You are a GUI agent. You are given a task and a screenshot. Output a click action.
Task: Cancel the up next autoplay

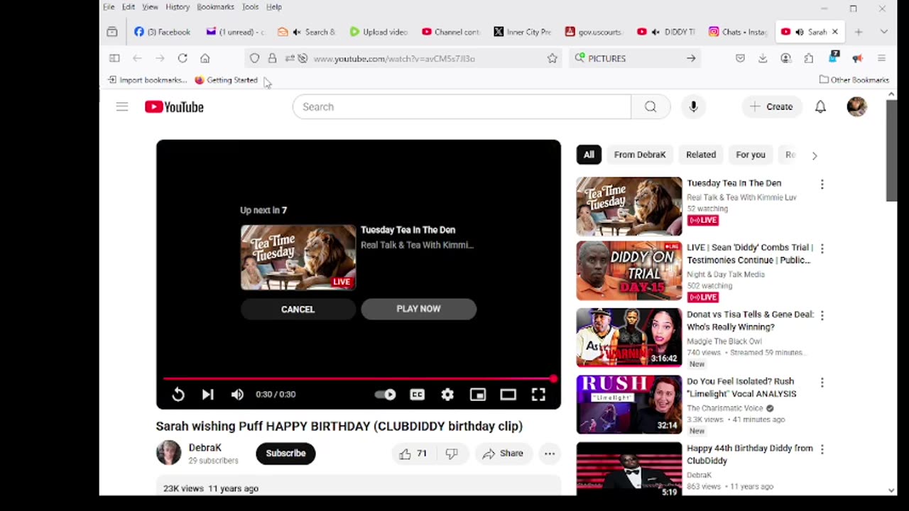pos(298,309)
